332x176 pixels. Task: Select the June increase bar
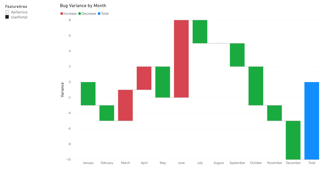coord(181,58)
